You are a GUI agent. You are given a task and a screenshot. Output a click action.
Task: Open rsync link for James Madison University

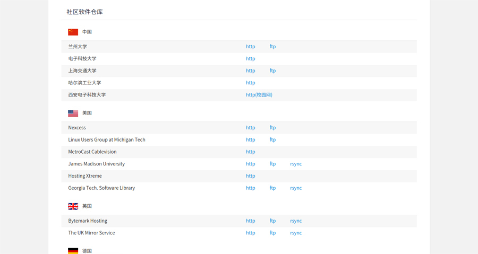296,164
